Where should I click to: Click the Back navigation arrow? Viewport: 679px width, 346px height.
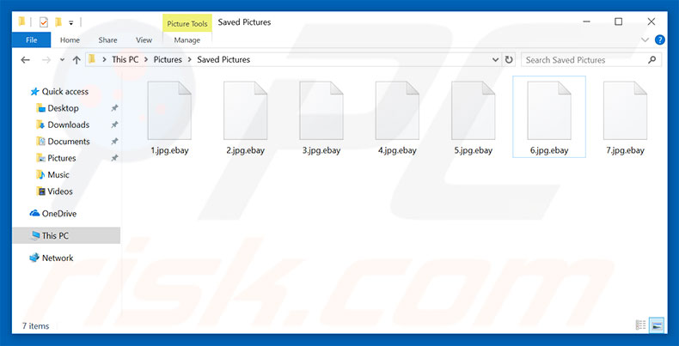25,60
